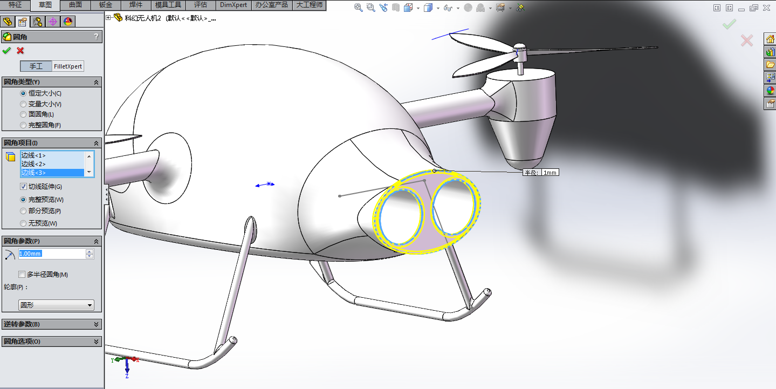776x389 pixels.
Task: Enable 多半径圆角 checkbox
Action: 22,275
